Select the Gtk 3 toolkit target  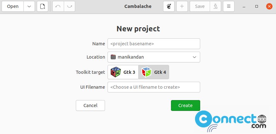tap(123, 72)
